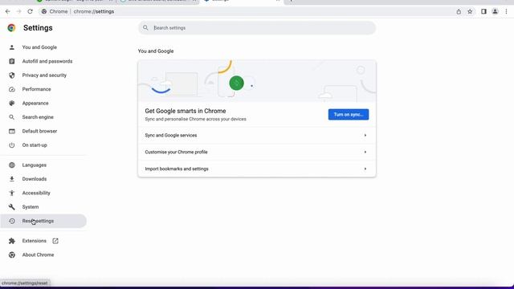Click the Chrome icon for About Chrome

tap(12, 255)
